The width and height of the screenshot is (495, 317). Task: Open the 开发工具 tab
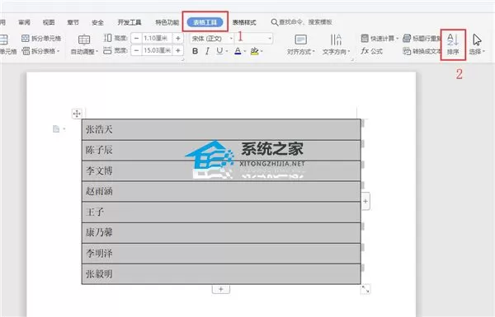click(x=130, y=22)
